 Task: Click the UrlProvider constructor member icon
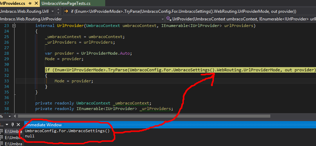pos(168,19)
